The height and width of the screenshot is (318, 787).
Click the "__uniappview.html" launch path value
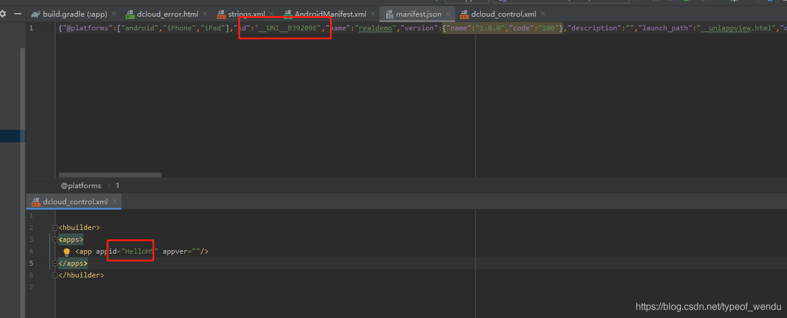[737, 28]
